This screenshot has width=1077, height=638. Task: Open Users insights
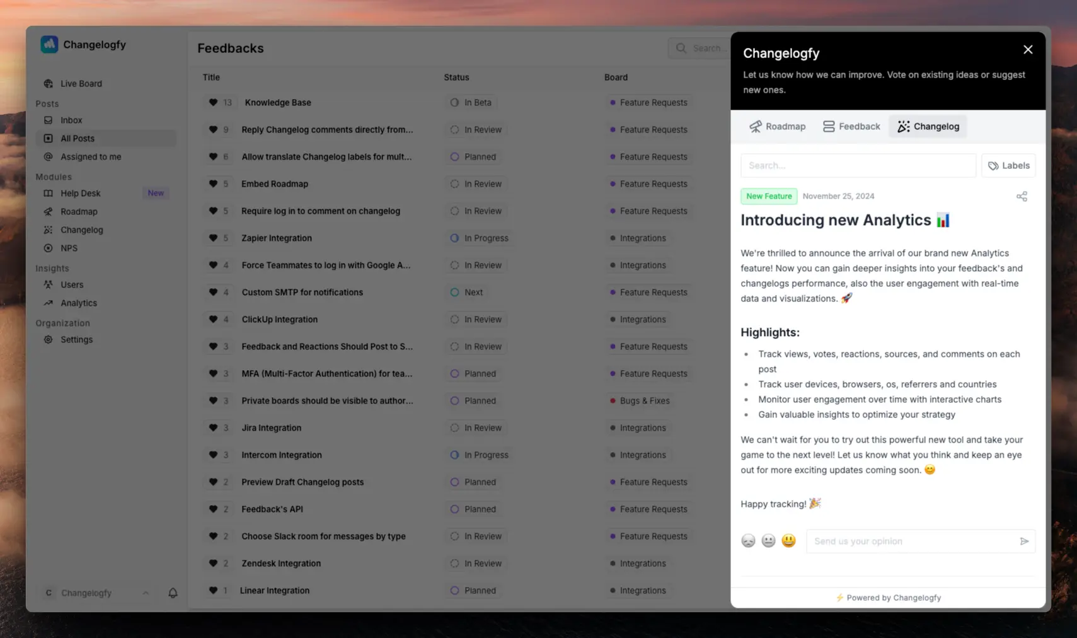(71, 284)
